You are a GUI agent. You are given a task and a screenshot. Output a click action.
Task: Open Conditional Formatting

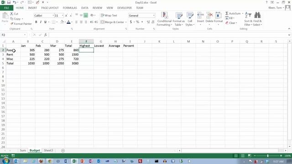click(164, 19)
